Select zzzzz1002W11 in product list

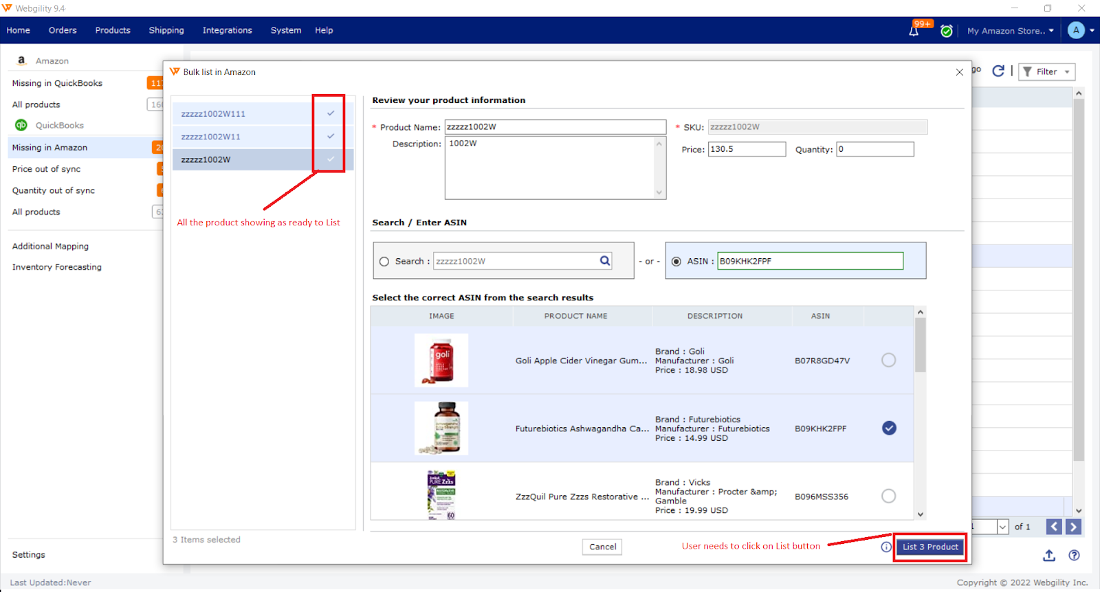(263, 137)
